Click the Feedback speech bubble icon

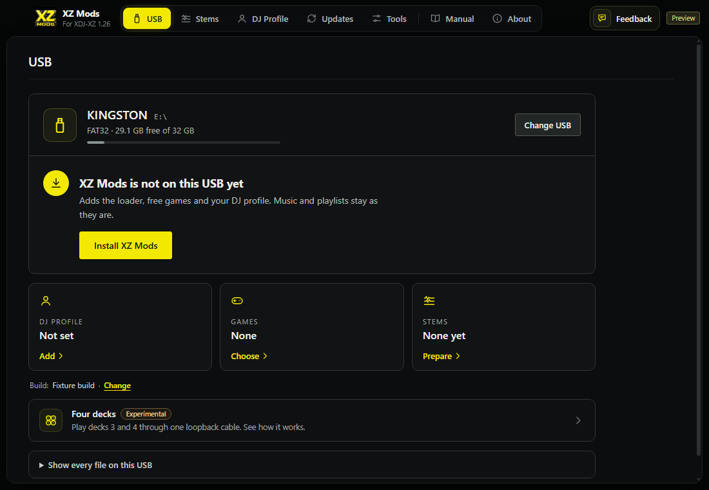coord(602,18)
